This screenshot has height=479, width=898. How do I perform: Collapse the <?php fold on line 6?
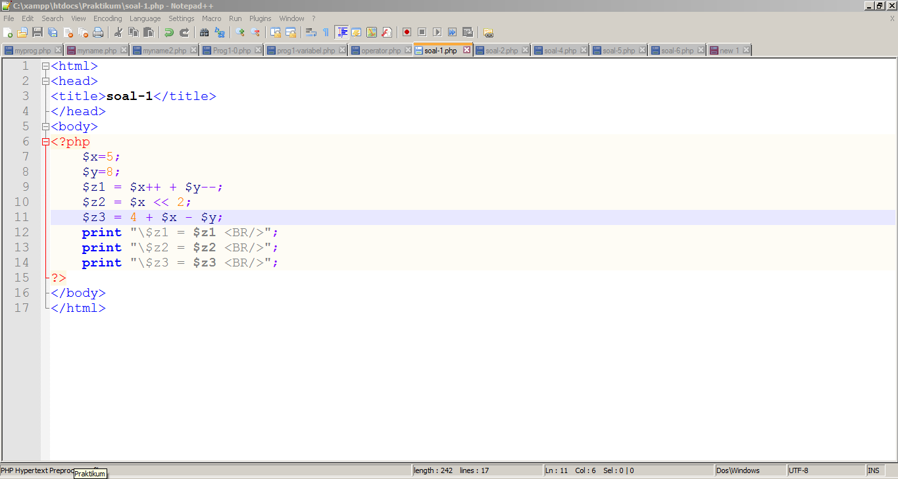45,141
